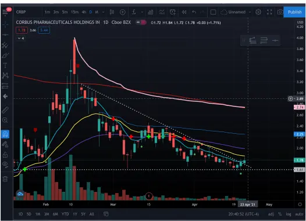The width and height of the screenshot is (306, 221).
Task: Toggle Magnet mode for drawings
Action: point(5,134)
